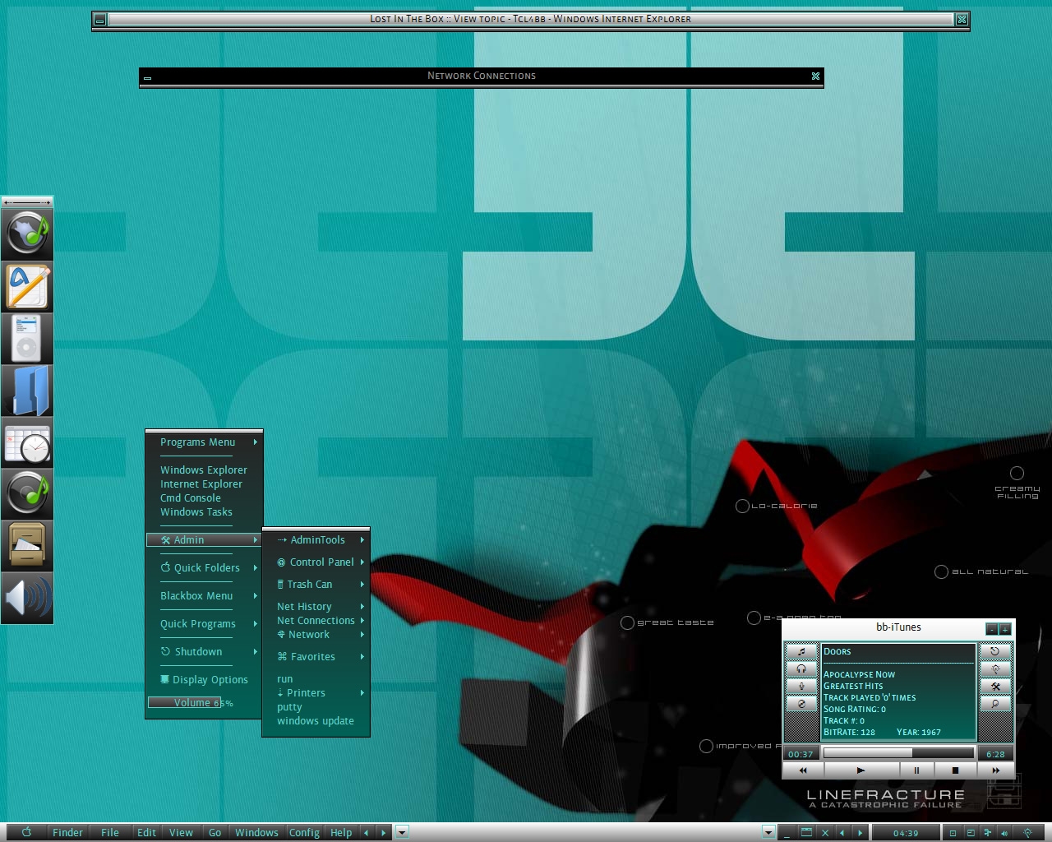This screenshot has width=1052, height=842.
Task: Launch the calendar and clock dock icon
Action: coord(27,442)
